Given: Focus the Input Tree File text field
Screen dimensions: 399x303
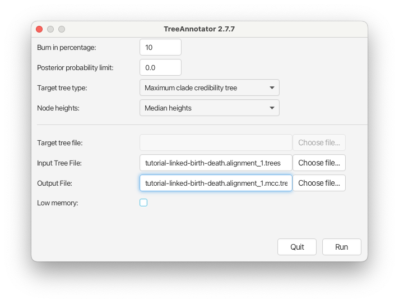Looking at the screenshot, I should 216,163.
